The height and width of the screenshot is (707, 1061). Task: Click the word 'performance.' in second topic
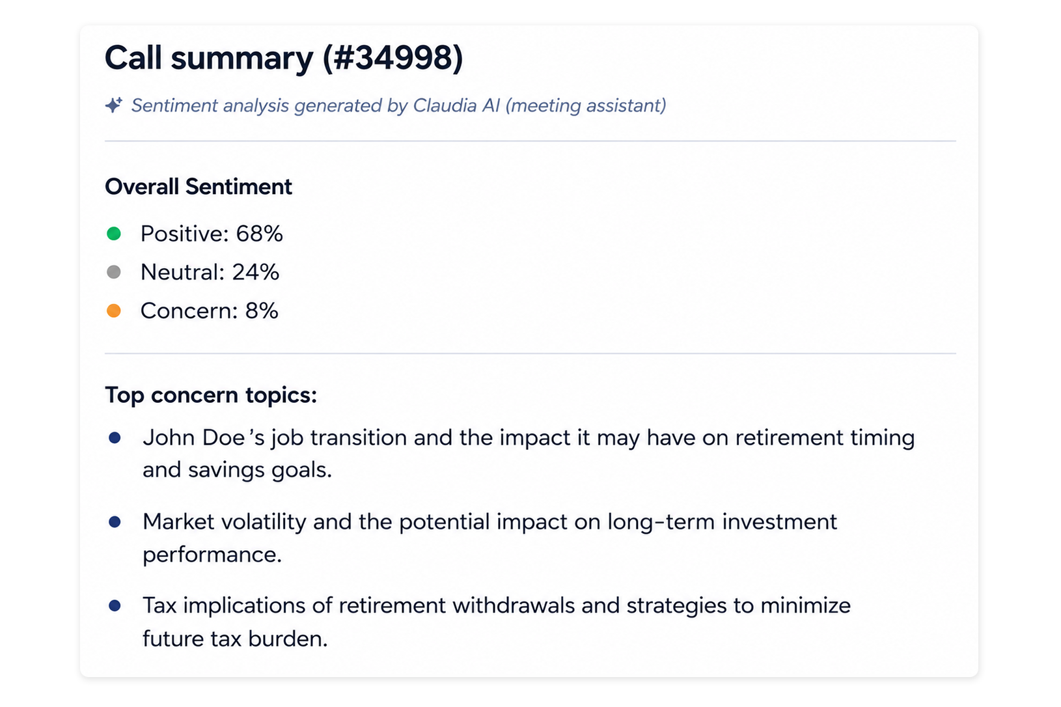(x=212, y=555)
